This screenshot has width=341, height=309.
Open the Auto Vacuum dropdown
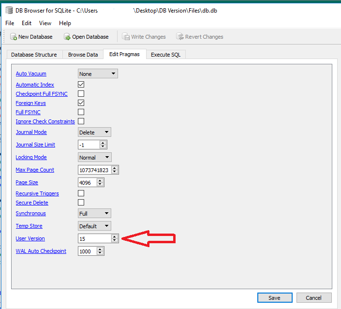pyautogui.click(x=98, y=74)
